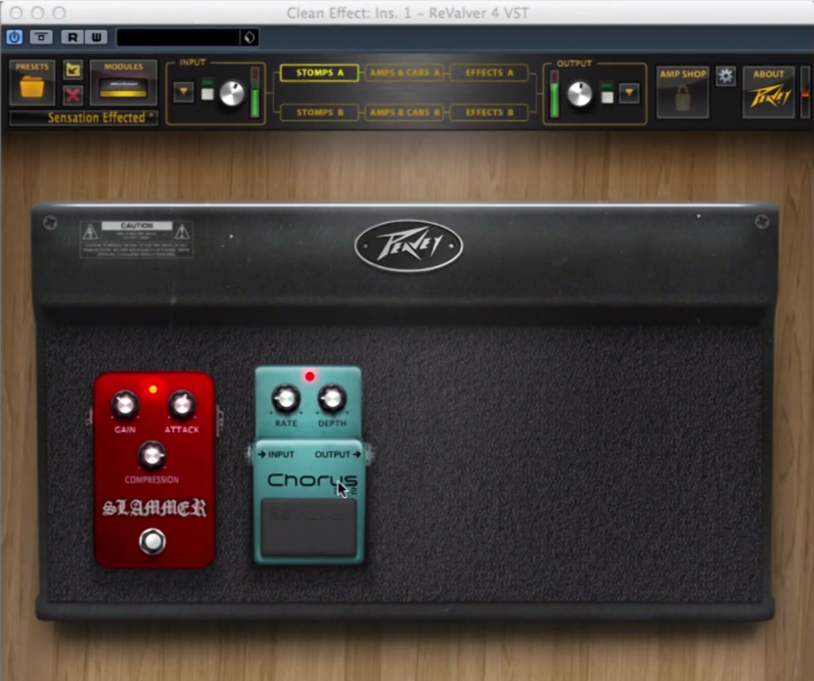Select the Stomps B tab
Viewport: 814px width, 681px height.
click(x=319, y=113)
